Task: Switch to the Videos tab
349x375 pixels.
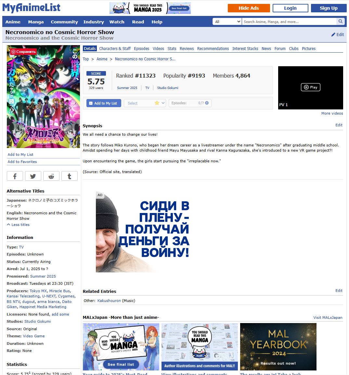Action: tap(158, 49)
